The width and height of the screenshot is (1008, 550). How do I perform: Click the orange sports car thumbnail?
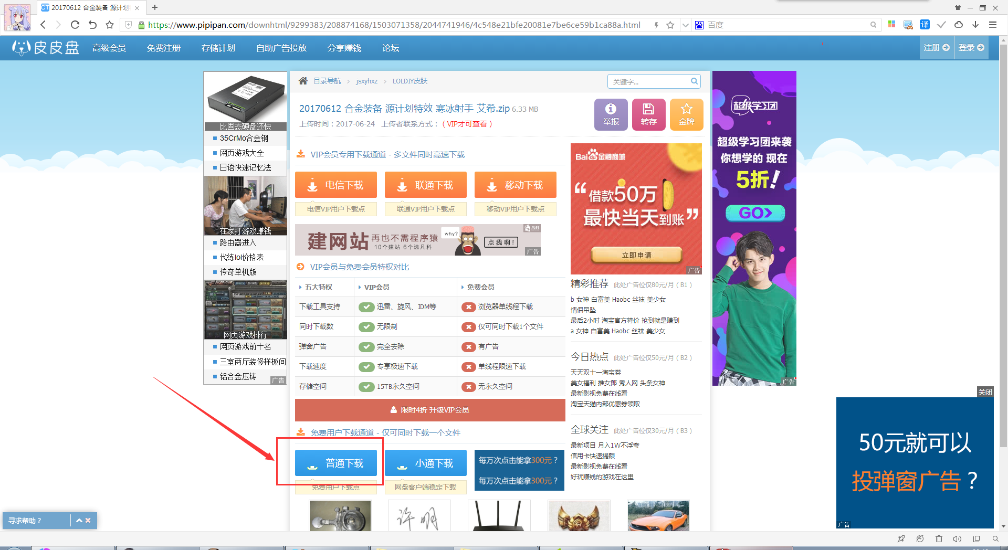click(658, 515)
